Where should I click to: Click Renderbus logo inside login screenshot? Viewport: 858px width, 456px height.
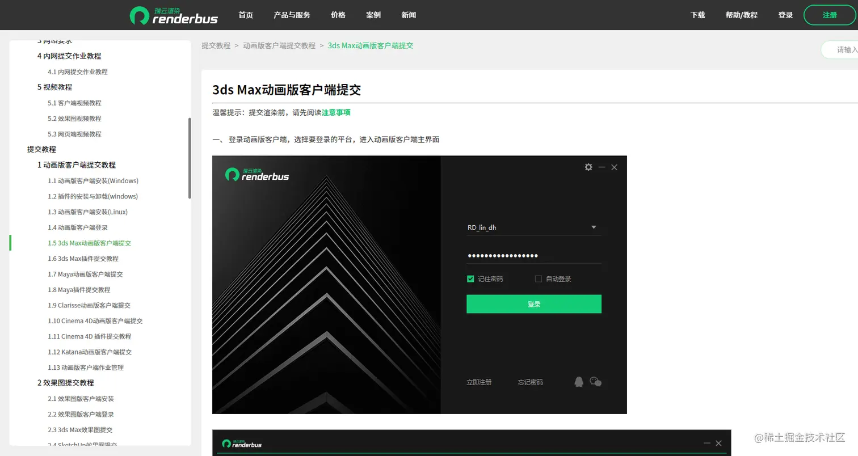point(257,174)
